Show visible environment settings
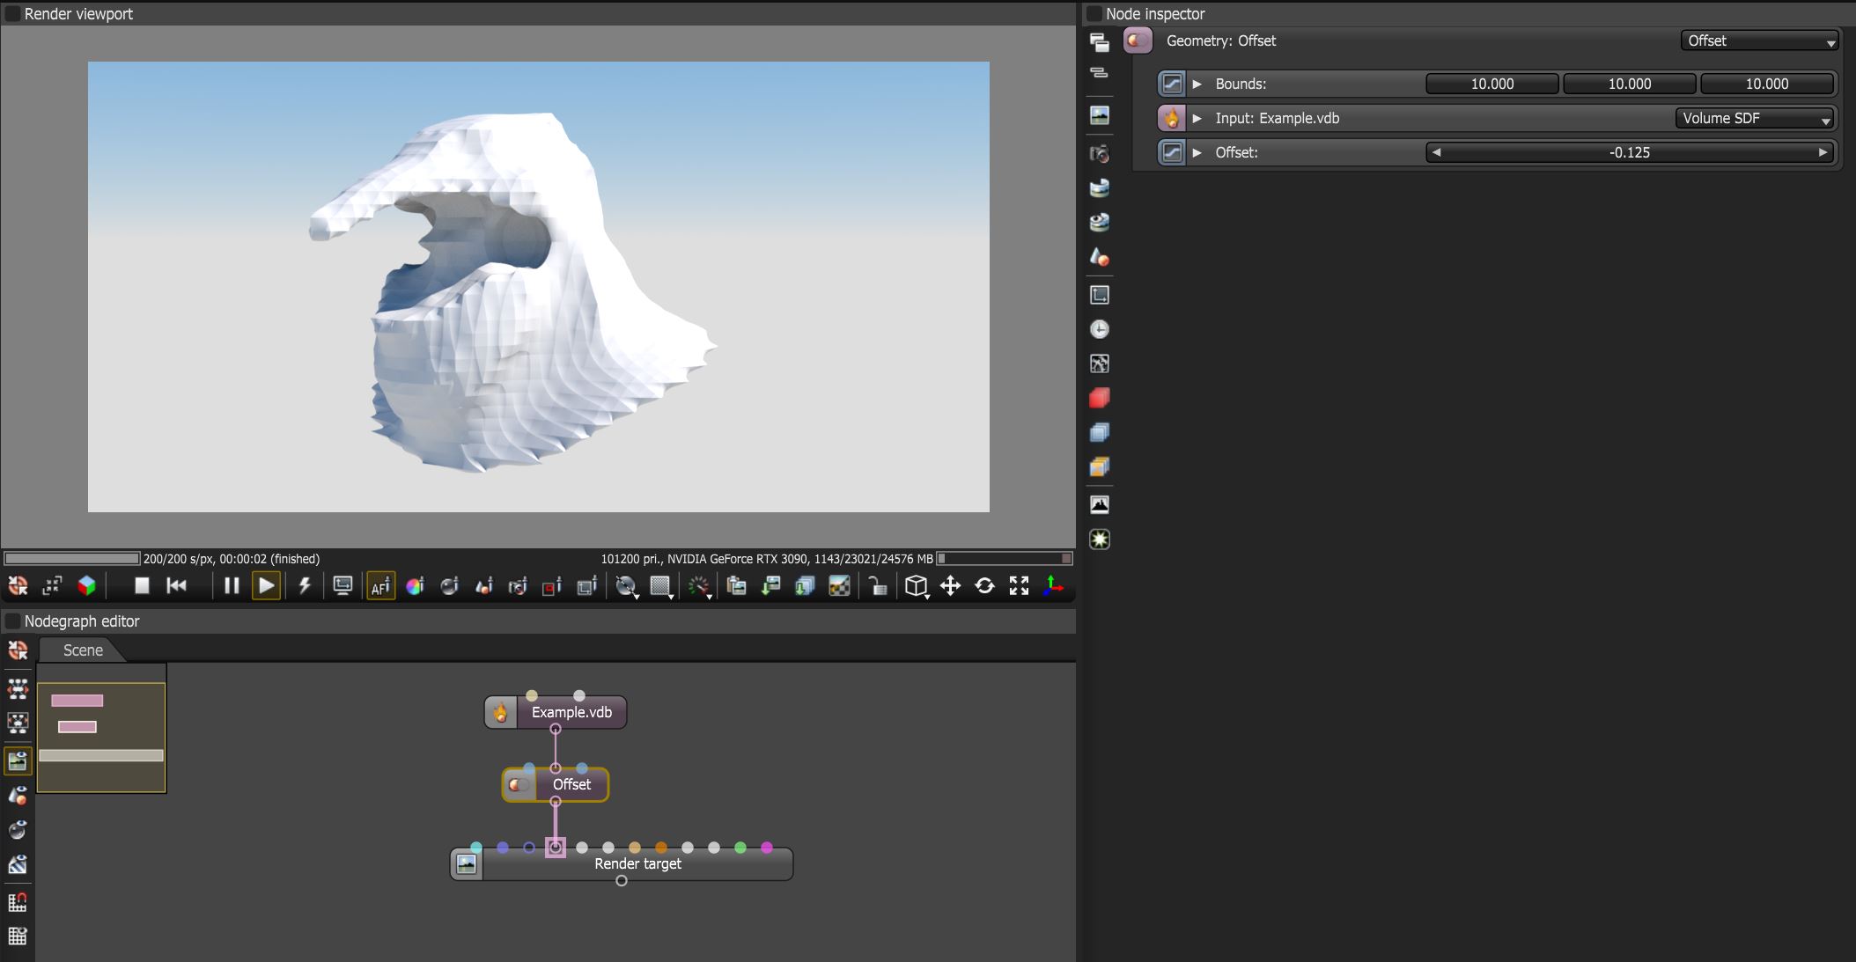Screen dimensions: 1856x962 tap(1099, 222)
